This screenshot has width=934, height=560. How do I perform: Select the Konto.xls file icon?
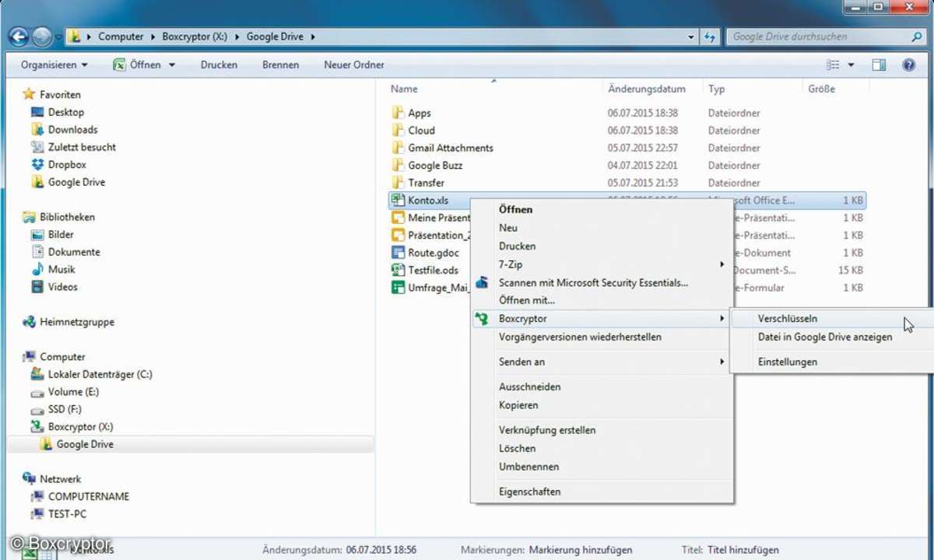(x=398, y=200)
